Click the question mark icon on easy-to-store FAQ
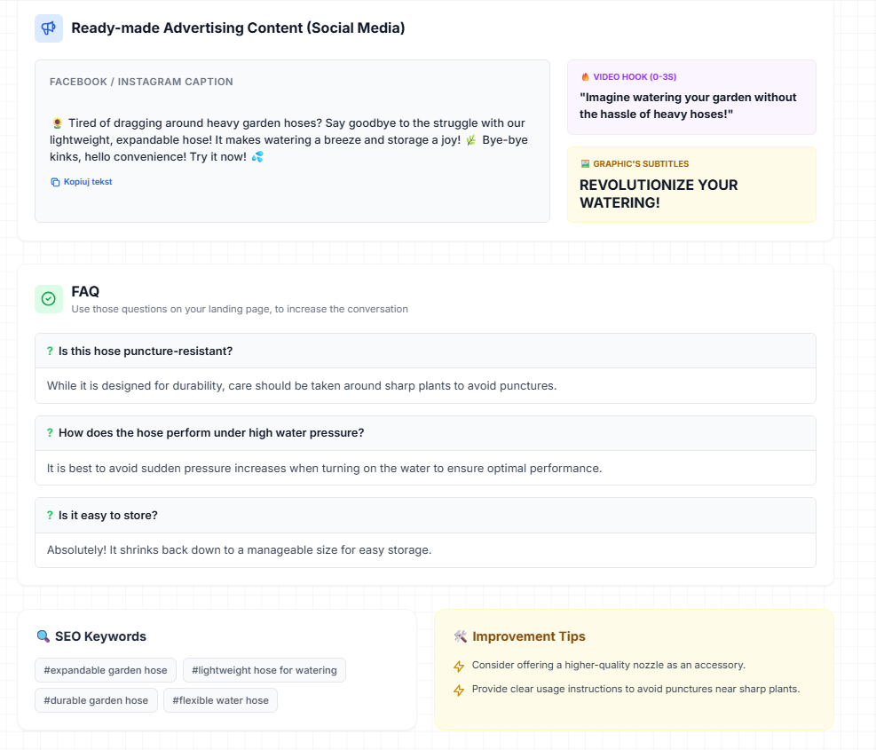876x750 pixels. click(x=49, y=515)
